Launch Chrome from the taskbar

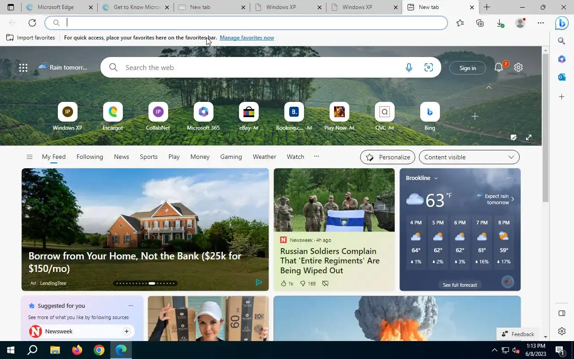pos(99,350)
